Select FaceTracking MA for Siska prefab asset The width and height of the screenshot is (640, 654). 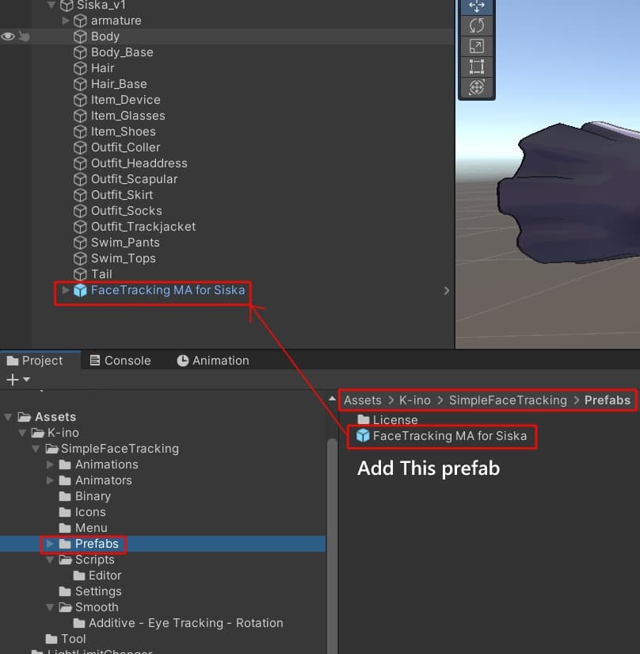[449, 436]
